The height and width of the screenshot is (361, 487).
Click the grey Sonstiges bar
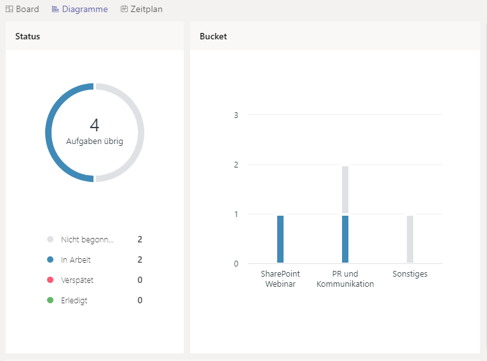(410, 239)
